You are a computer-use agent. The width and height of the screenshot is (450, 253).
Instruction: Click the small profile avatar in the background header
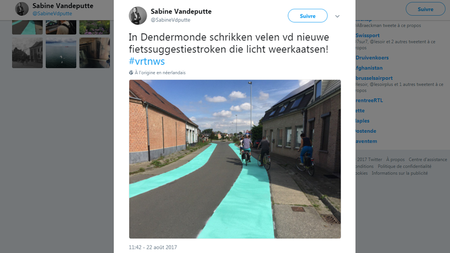22,9
